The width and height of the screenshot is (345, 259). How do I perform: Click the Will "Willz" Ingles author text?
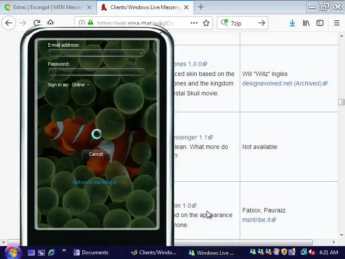point(265,74)
